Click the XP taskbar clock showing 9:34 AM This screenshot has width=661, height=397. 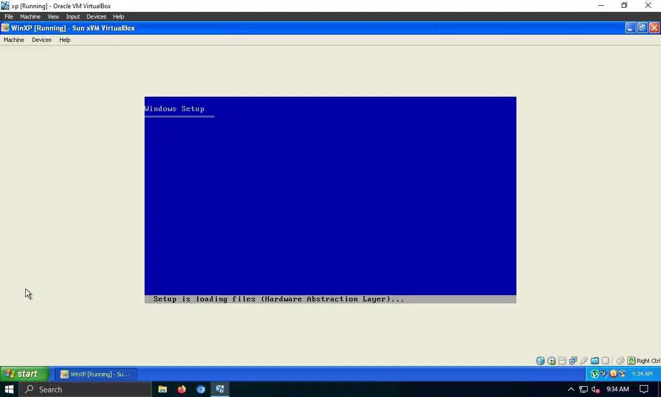(x=642, y=374)
